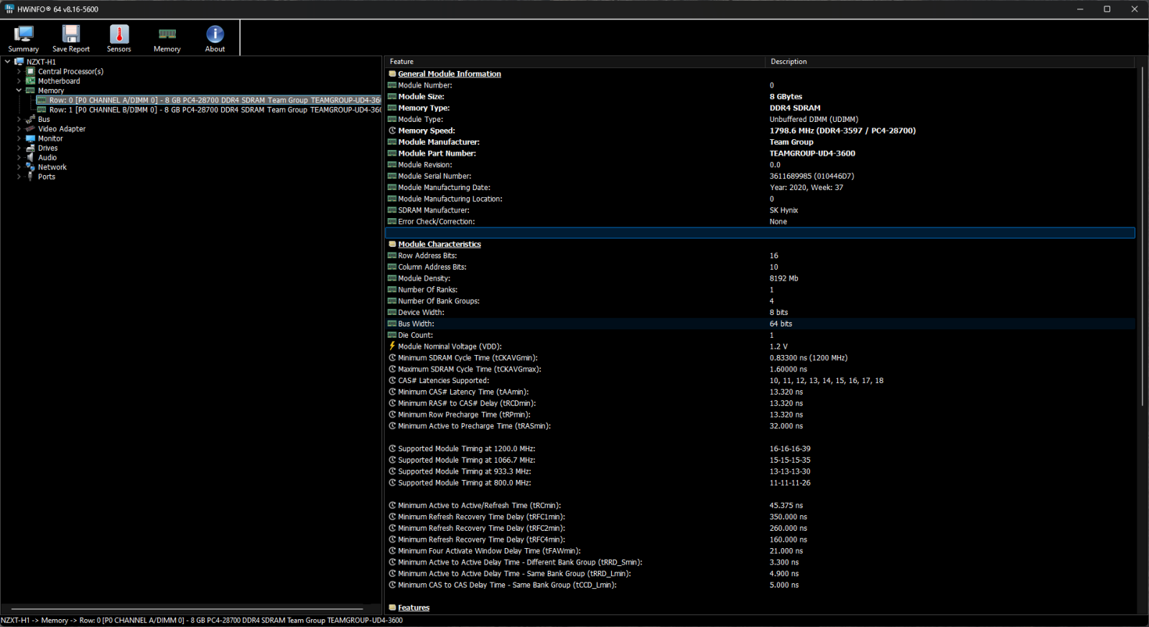The height and width of the screenshot is (627, 1149).
Task: Collapse the NZXT-H1 root node
Action: (x=7, y=62)
